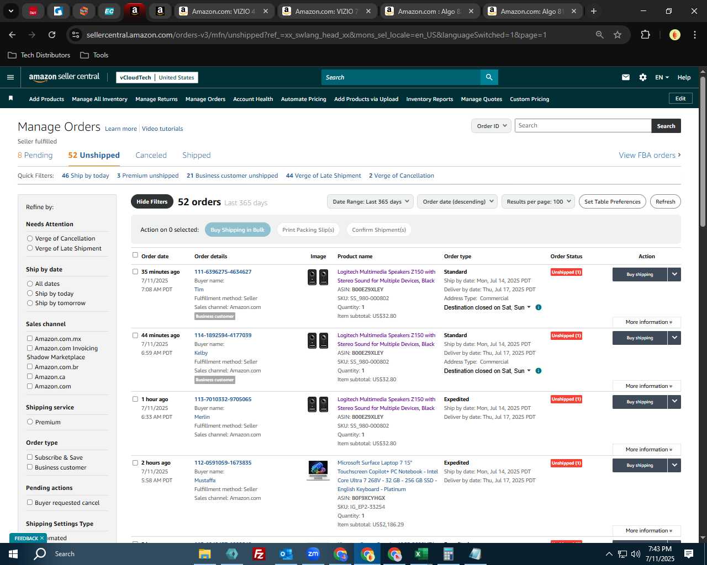The image size is (707, 565).
Task: Open View FBA orders link
Action: 650,156
